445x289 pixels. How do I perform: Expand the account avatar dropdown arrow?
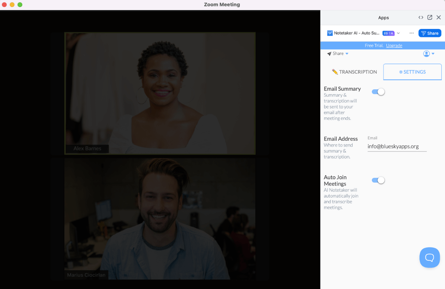click(433, 53)
